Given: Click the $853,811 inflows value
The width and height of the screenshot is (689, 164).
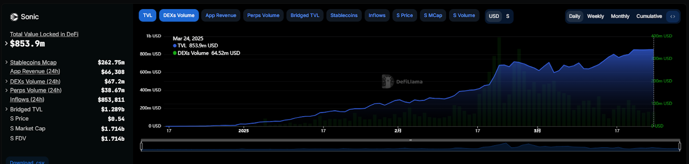Looking at the screenshot, I should [111, 100].
